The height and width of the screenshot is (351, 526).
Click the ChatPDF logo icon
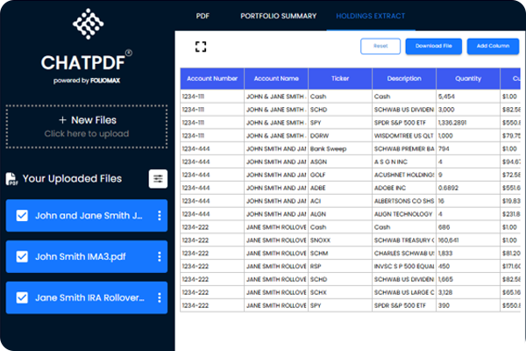click(89, 24)
